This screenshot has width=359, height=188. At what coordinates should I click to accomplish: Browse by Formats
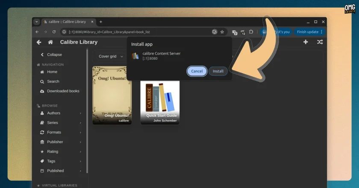pyautogui.click(x=54, y=132)
